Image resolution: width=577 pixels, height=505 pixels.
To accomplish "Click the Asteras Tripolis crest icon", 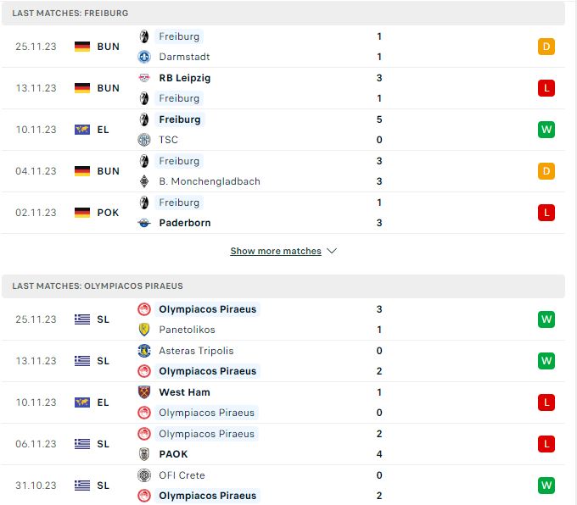I will [144, 351].
